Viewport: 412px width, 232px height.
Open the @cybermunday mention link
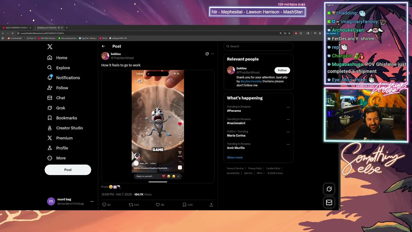pyautogui.click(x=251, y=82)
